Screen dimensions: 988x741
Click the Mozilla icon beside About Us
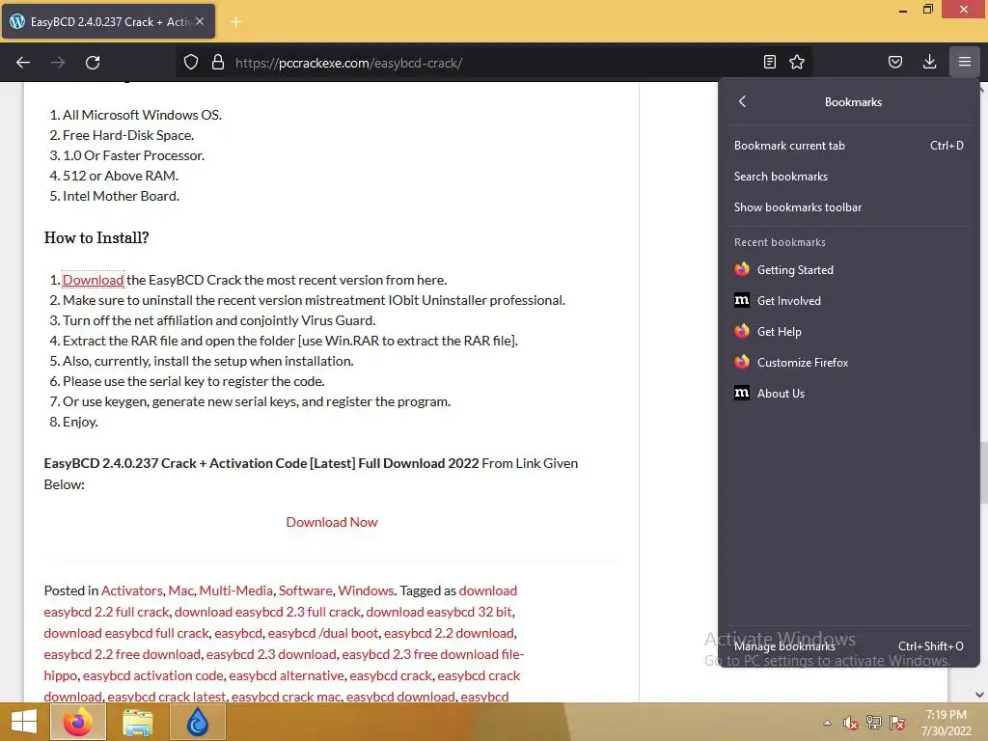pyautogui.click(x=742, y=394)
